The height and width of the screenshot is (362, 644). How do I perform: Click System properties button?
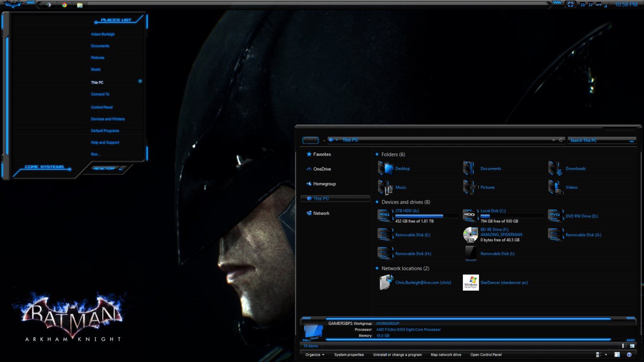coord(349,355)
